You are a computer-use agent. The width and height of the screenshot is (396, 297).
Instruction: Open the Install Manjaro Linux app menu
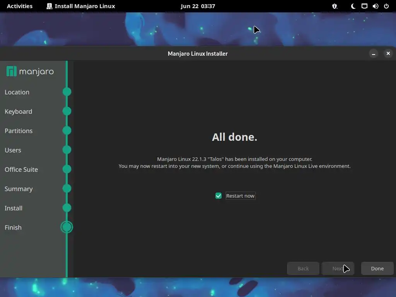pos(81,6)
